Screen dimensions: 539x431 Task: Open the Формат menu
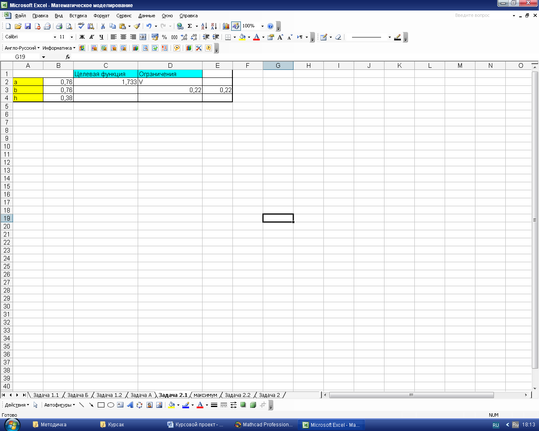click(101, 16)
